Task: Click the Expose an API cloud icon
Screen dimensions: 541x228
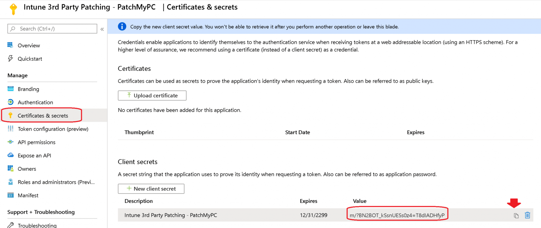Action: (x=11, y=155)
